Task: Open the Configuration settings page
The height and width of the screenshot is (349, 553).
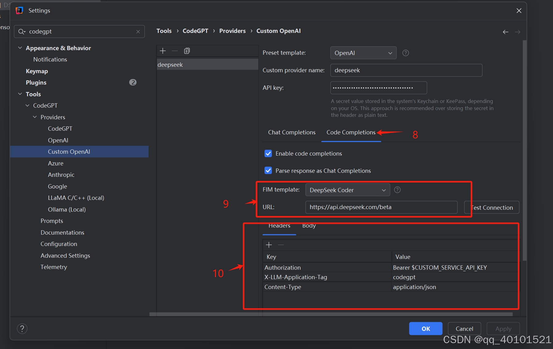Action: point(59,244)
